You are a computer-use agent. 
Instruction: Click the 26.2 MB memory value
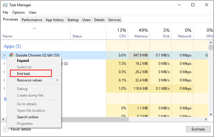(141, 72)
